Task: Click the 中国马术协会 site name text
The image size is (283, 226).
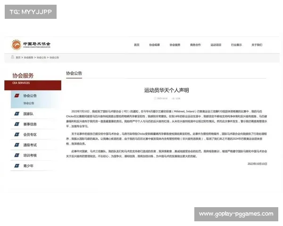Action: 37,44
